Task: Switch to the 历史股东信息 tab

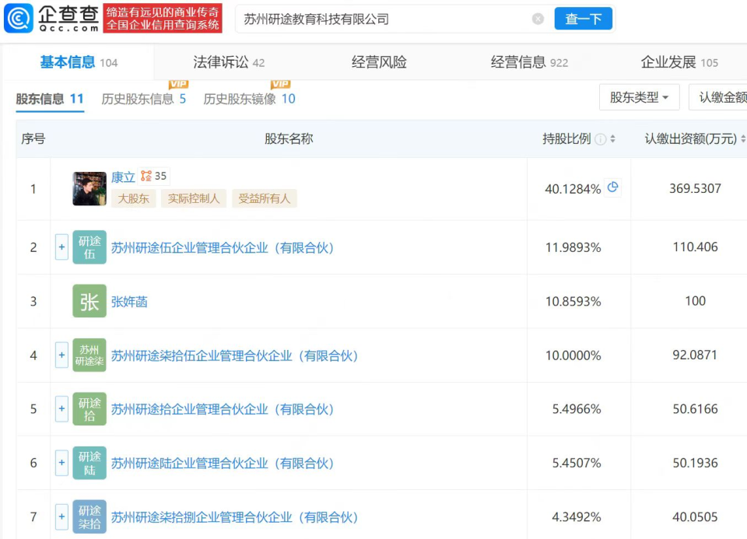Action: pyautogui.click(x=144, y=99)
